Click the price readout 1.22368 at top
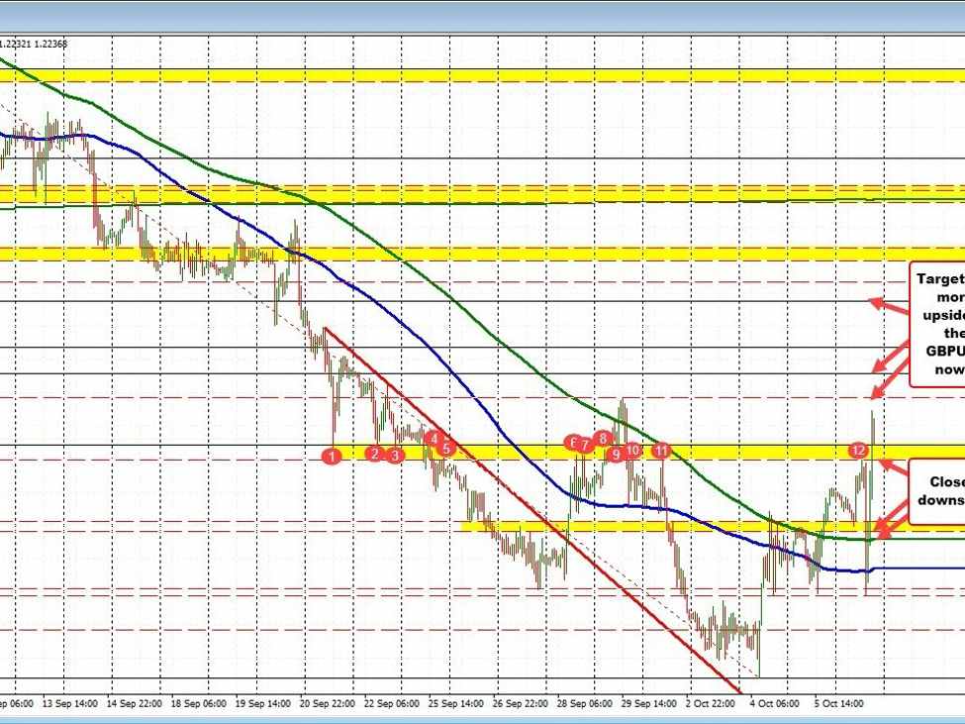Image resolution: width=965 pixels, height=724 pixels. tap(48, 44)
